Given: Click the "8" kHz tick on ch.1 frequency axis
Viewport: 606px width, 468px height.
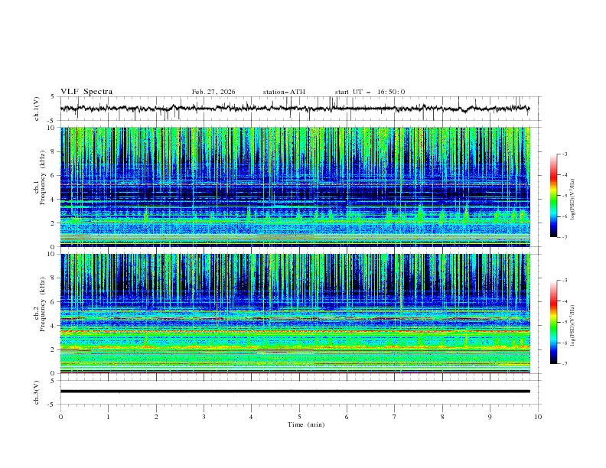Looking at the screenshot, I should click(x=54, y=151).
